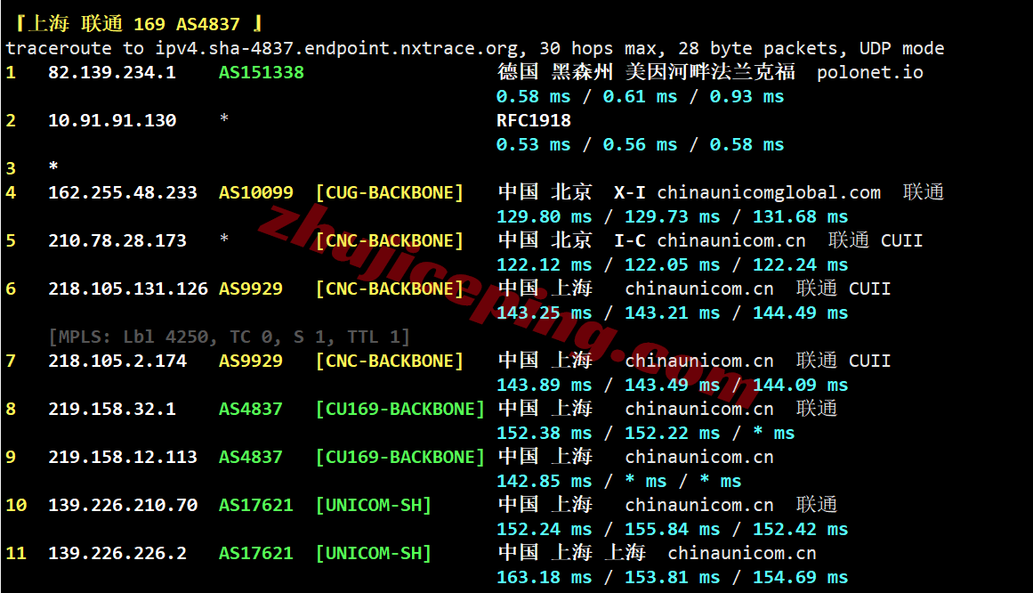1033x593 pixels.
Task: Select latency 154.69 ms on hop 11
Action: pos(801,577)
